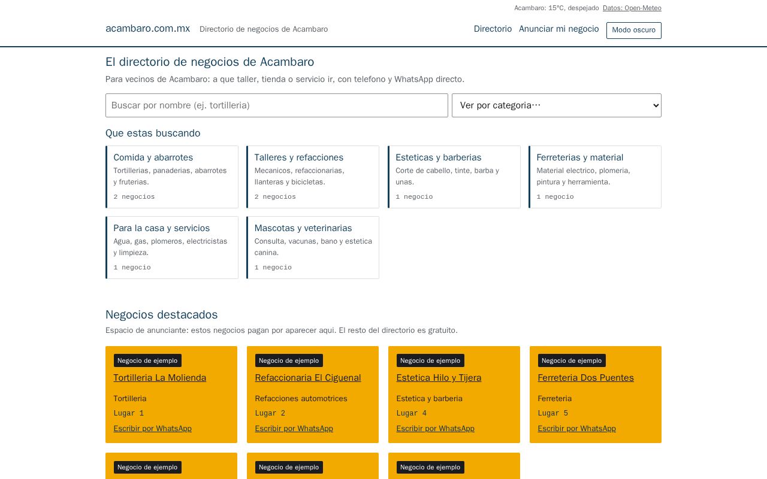Image resolution: width=767 pixels, height=479 pixels.
Task: Click Escribir por WhatsApp for Ferreteria Dos Puentes
Action: [x=577, y=429]
